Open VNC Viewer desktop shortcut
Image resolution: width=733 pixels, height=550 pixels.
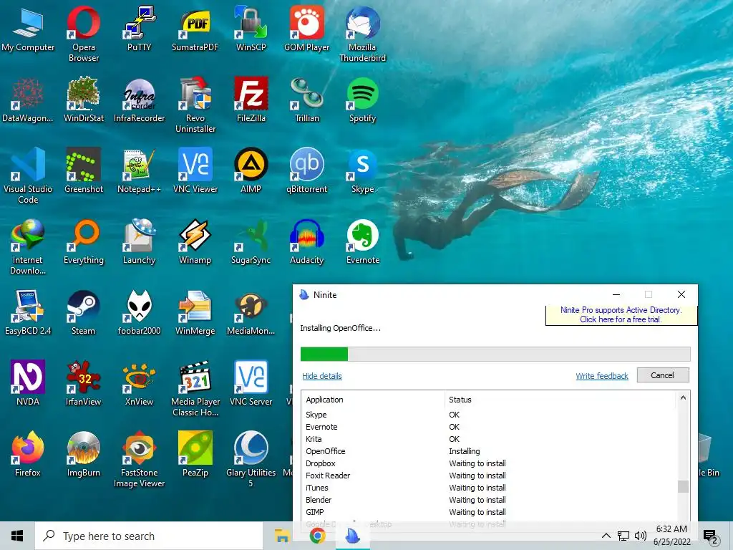click(195, 170)
